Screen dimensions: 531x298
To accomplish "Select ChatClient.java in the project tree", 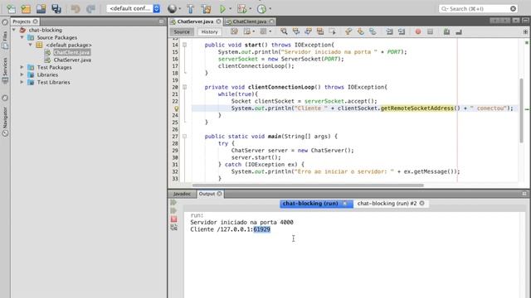I will [71, 52].
